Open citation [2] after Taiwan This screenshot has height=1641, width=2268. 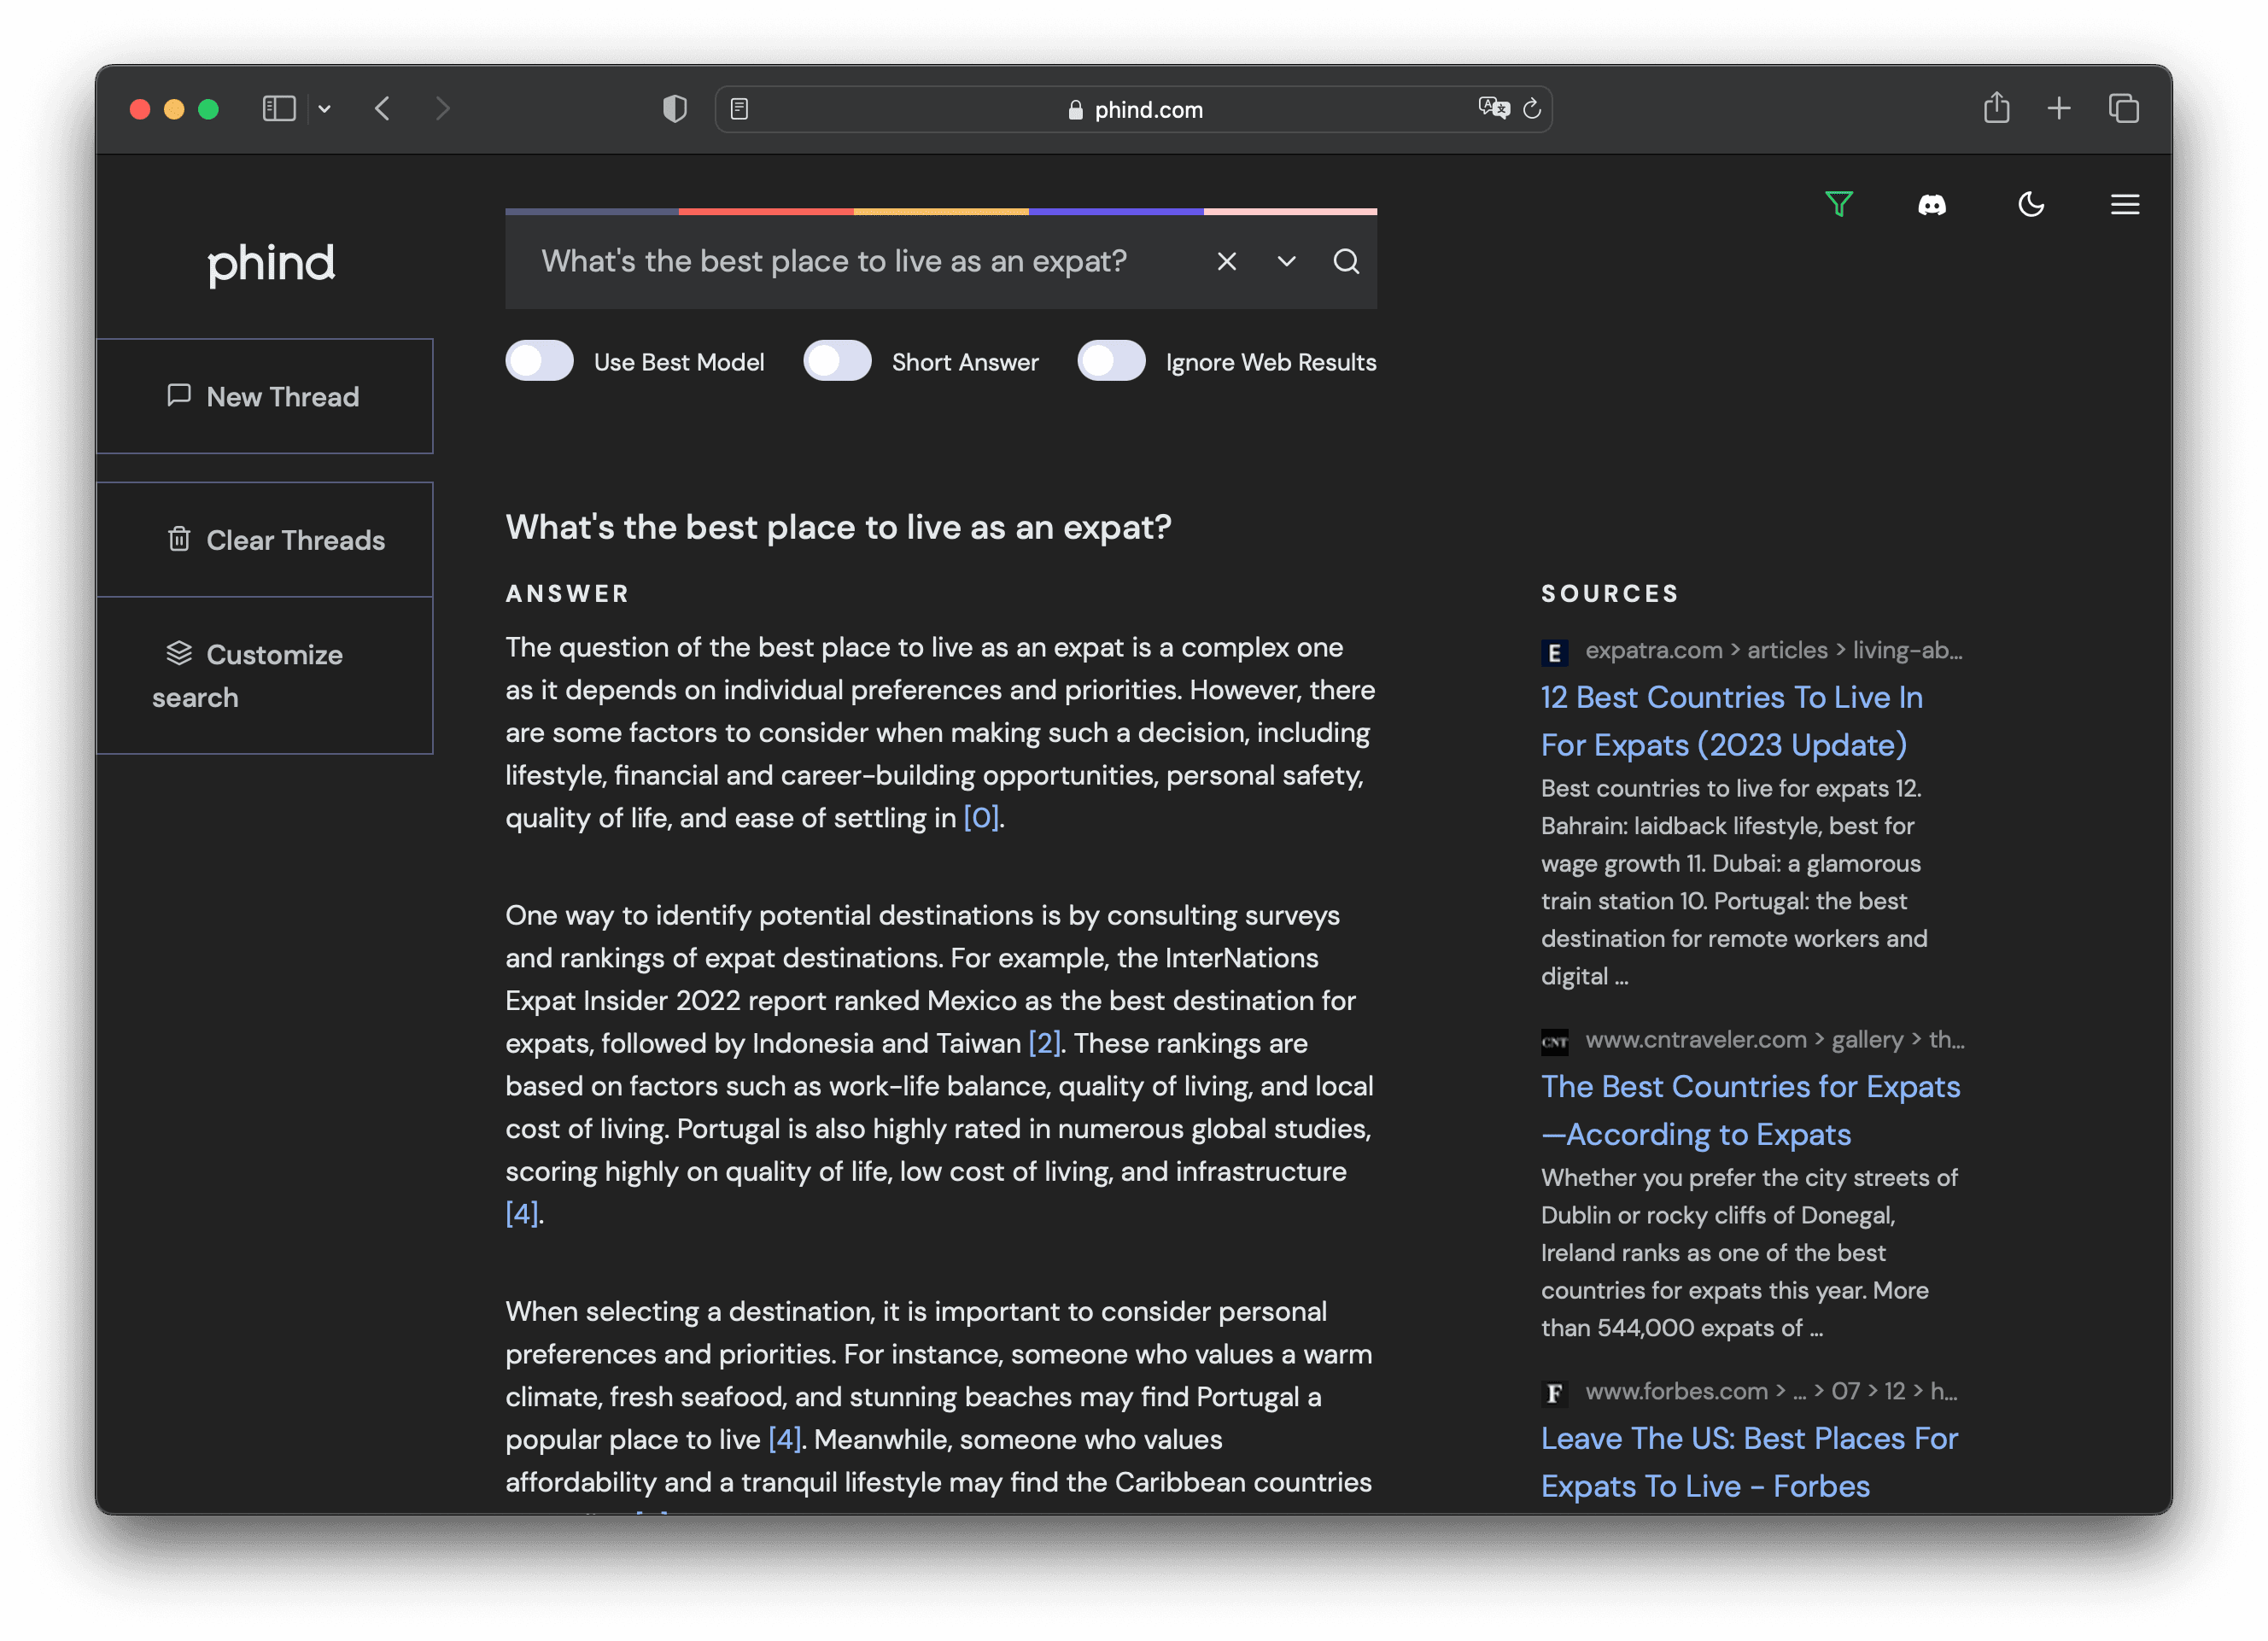[1044, 1043]
